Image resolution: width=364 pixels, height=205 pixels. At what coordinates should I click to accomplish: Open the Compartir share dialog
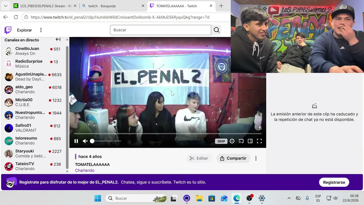pyautogui.click(x=233, y=158)
